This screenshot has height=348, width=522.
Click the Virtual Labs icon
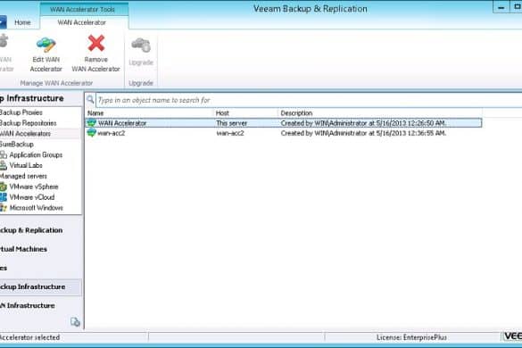[4, 165]
